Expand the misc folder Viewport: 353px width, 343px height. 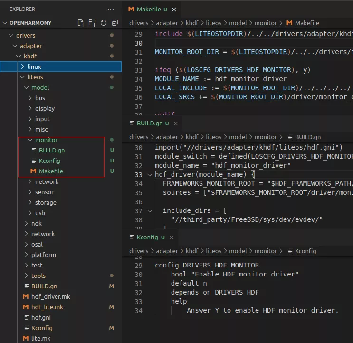[x=61, y=129]
